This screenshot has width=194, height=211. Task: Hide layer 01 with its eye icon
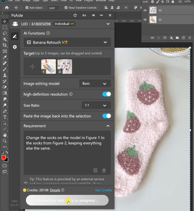145,19
